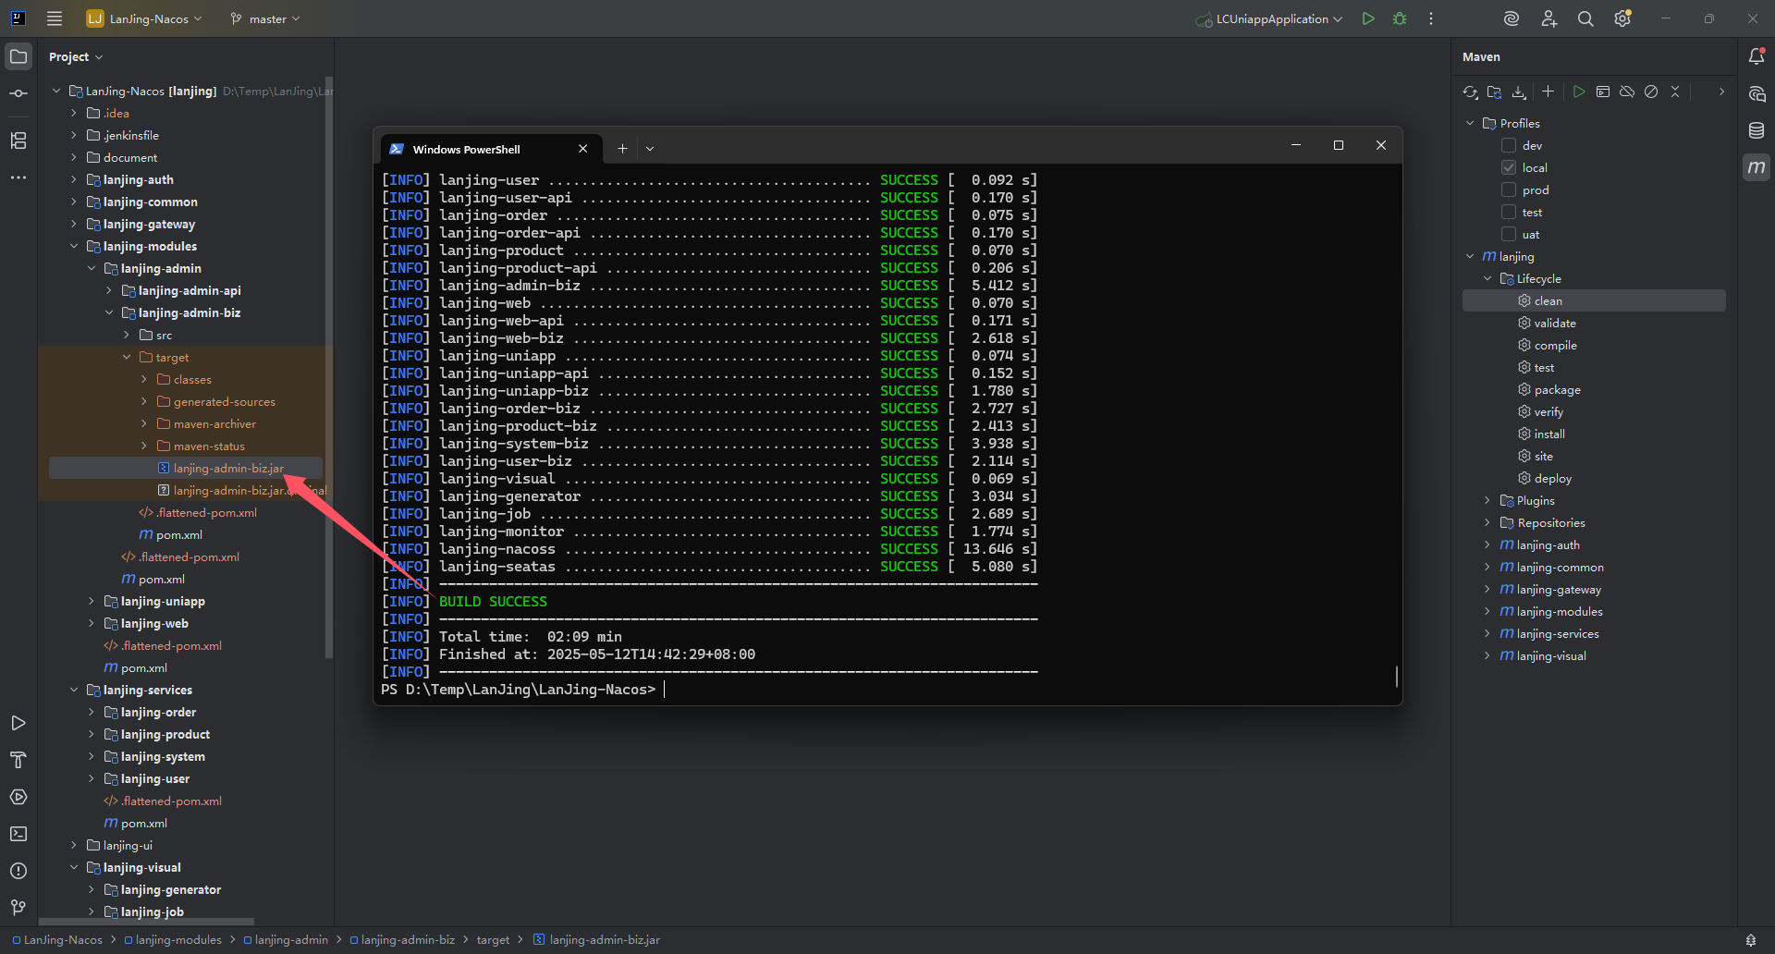Image resolution: width=1775 pixels, height=954 pixels.
Task: Run the selected Maven build
Action: [x=1579, y=92]
